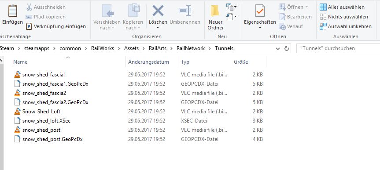Expand the Löschen dropdown arrow
This screenshot has height=170, width=380.
pos(158,28)
